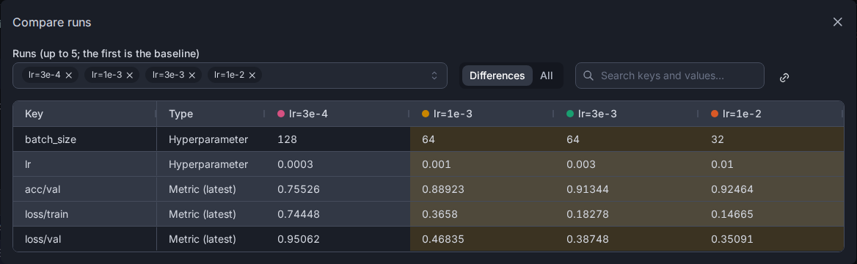Click batch_size value 128

point(288,139)
